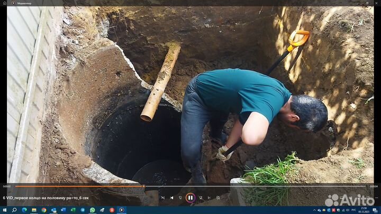Toggle shuffle mode in the player
The height and width of the screenshot is (214, 381).
(x=162, y=198)
